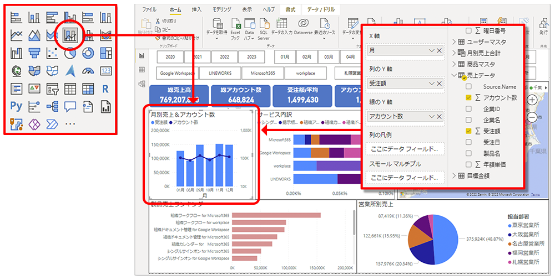Select the globe map visual icon

point(16,71)
